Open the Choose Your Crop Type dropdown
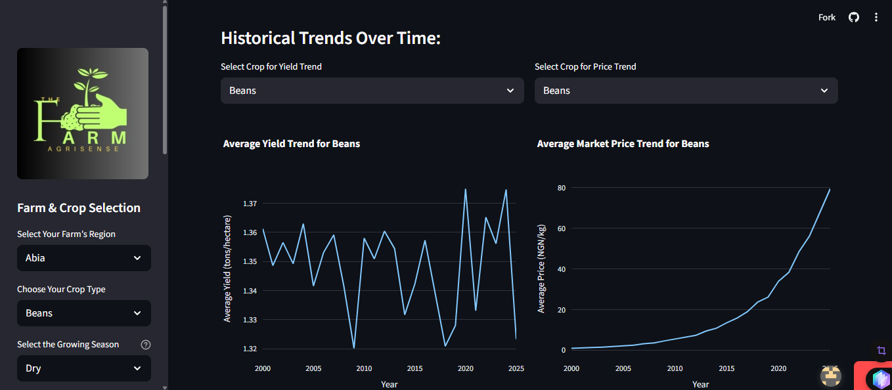 84,313
